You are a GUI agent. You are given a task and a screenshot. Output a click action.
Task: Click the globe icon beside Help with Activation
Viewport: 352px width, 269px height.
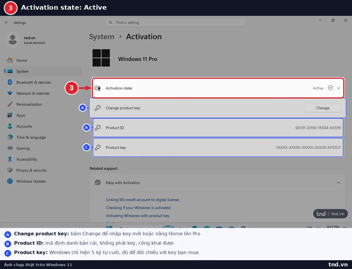point(98,183)
